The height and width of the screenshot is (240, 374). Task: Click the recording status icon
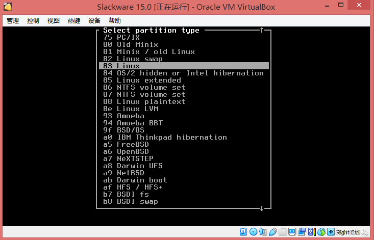point(302,232)
